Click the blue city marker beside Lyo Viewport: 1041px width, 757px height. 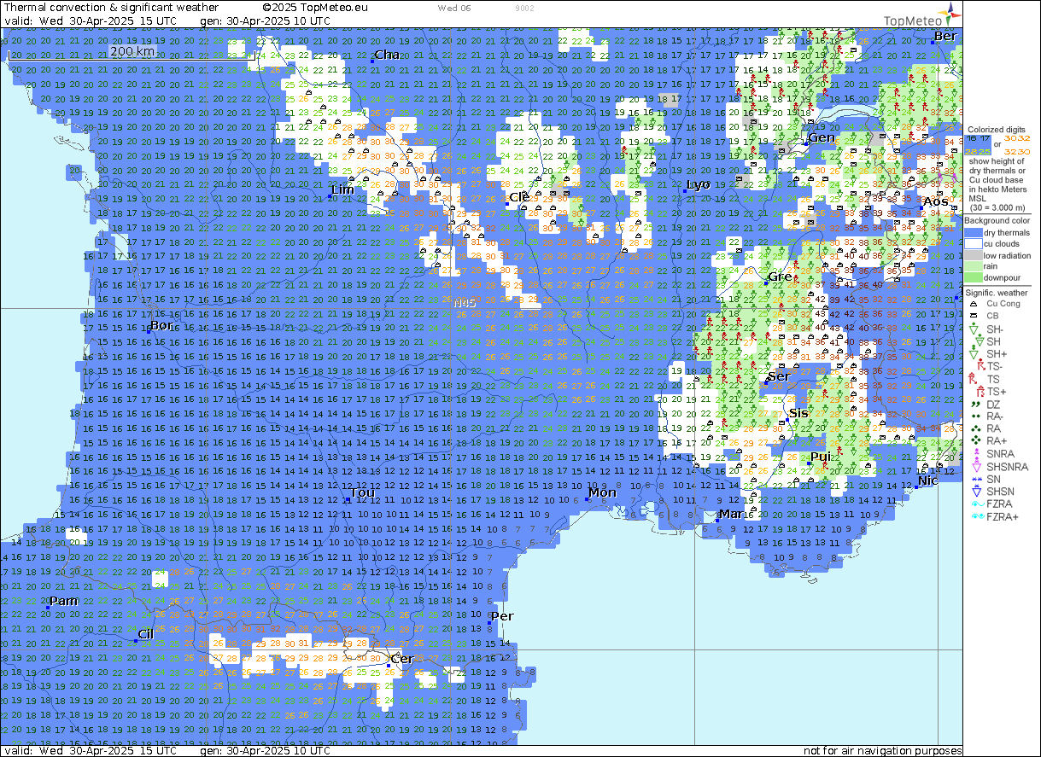(684, 191)
